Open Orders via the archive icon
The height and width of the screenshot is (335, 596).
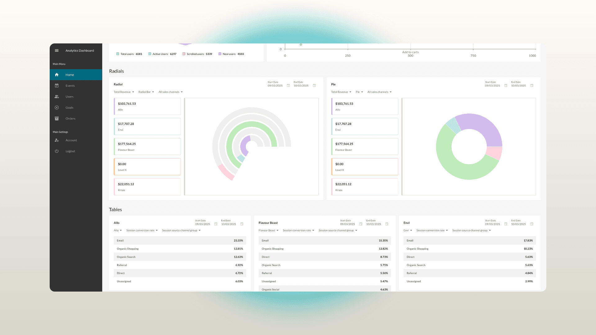pyautogui.click(x=57, y=118)
